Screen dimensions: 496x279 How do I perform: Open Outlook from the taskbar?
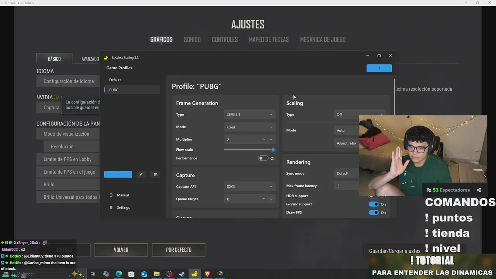coord(144,274)
